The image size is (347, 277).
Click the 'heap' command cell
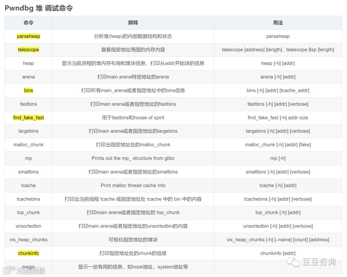coord(28,63)
